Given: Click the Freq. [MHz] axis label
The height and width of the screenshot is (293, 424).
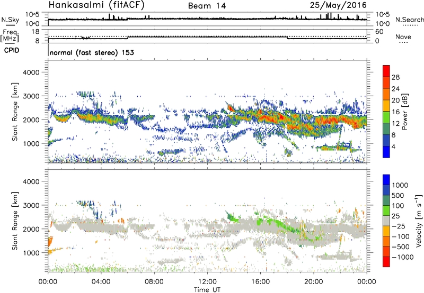Looking at the screenshot, I should pyautogui.click(x=11, y=35).
